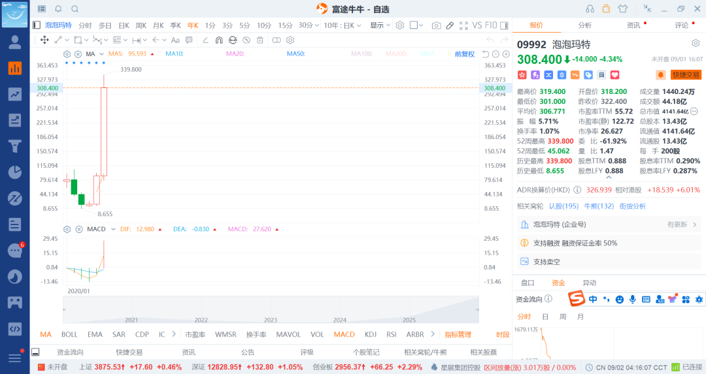Open the game controller icon in sidebar
Viewport: 706px width, 374px height.
pyautogui.click(x=15, y=302)
